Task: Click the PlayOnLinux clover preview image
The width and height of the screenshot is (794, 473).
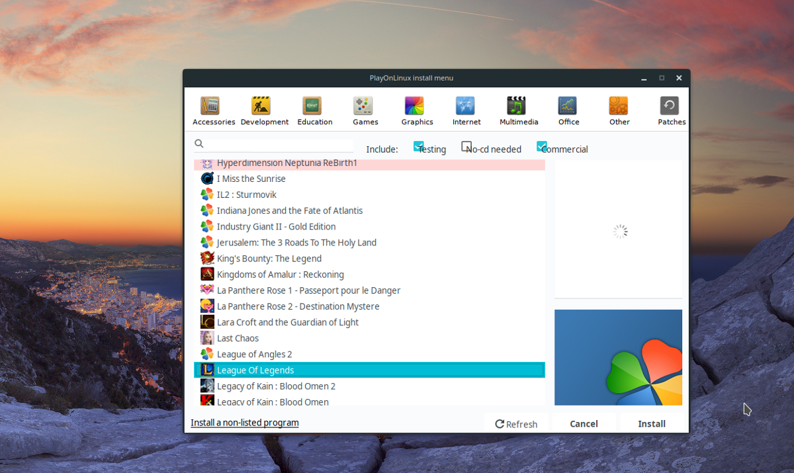Action: [618, 357]
